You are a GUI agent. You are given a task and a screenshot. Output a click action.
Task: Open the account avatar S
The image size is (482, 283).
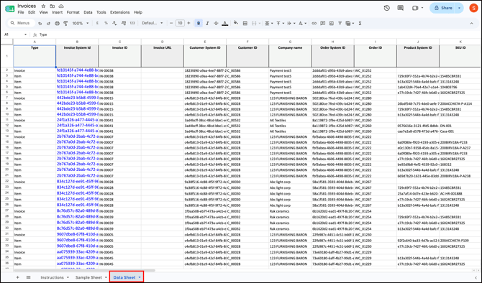(473, 8)
